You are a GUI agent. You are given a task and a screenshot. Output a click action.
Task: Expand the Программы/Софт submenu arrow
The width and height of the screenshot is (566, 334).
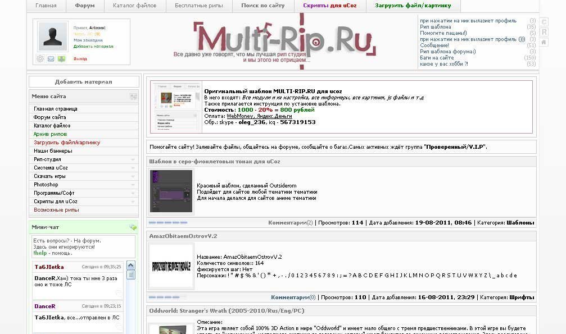tap(133, 193)
